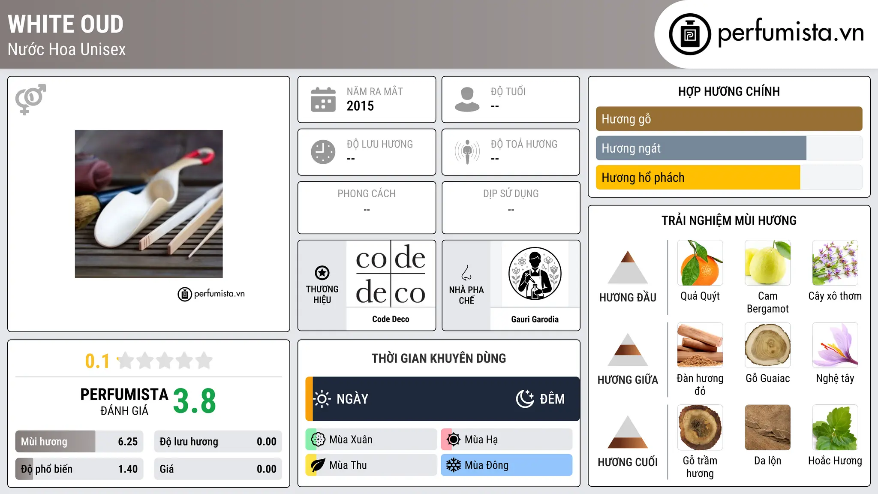Screen dimensions: 878x494
Task: Click the Hương đầu pyramid icon
Action: tap(628, 267)
